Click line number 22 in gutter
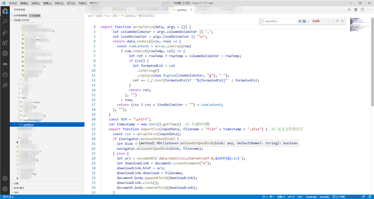Image resolution: width=374 pixels, height=199 pixels. (93, 129)
